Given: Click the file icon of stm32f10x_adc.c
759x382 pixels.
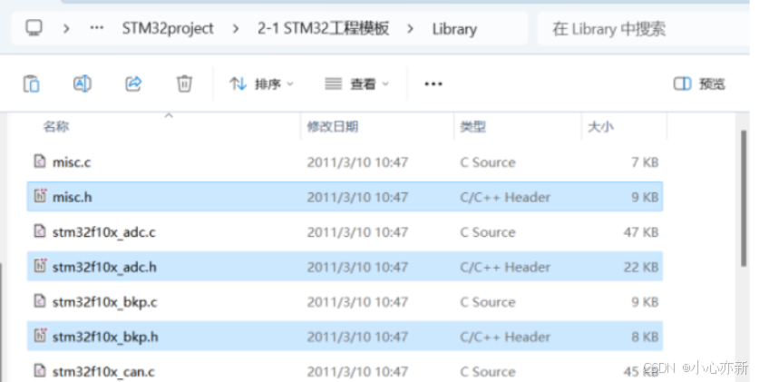Looking at the screenshot, I should coord(40,230).
